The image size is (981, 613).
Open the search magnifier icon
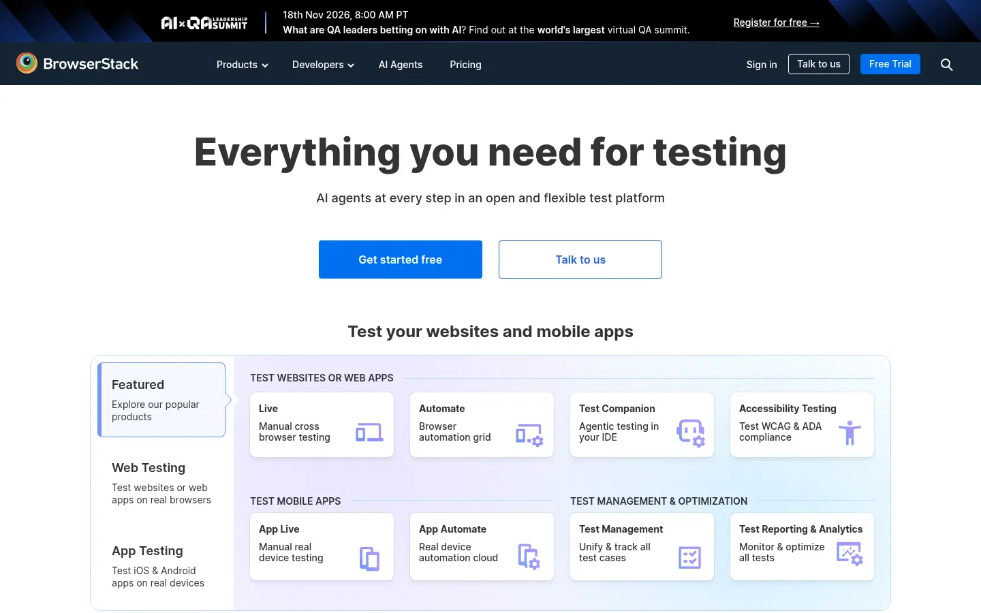tap(946, 65)
